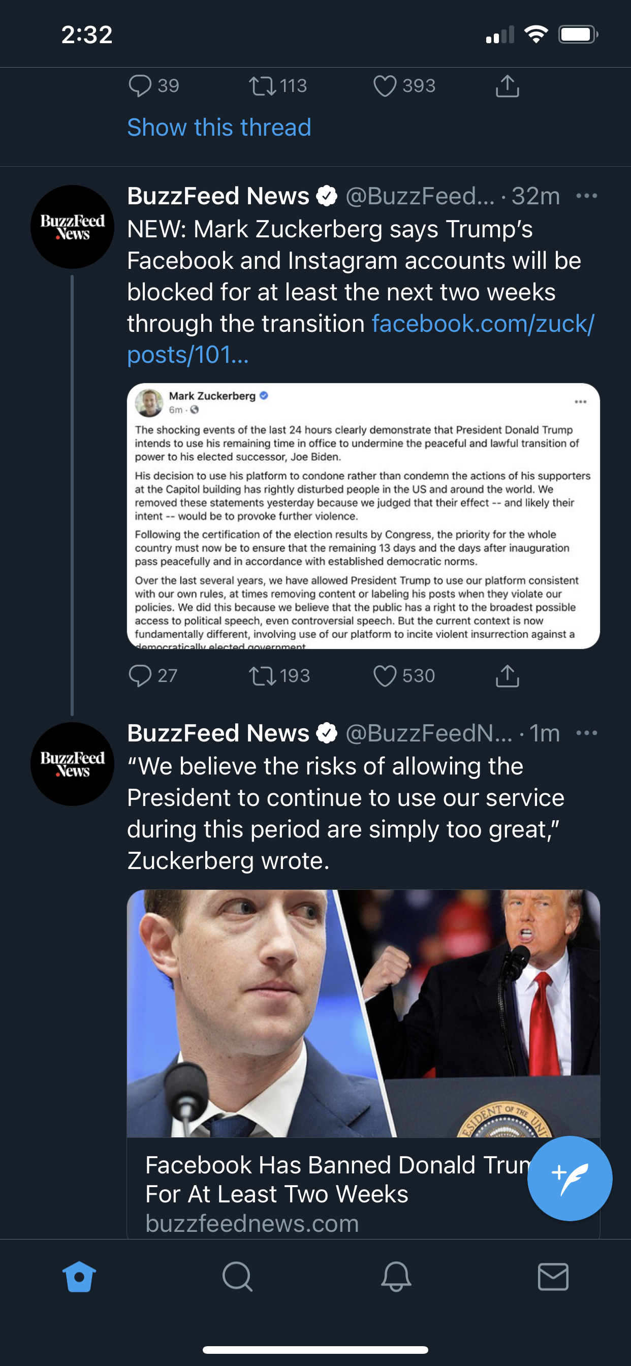Open more options for the 32m tweet
Image resolution: width=631 pixels, height=1366 pixels.
(x=586, y=196)
